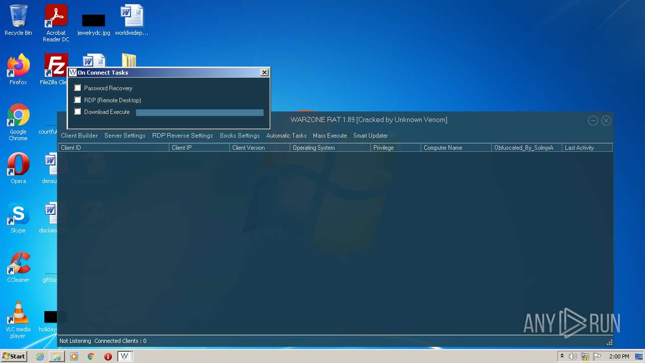Open the Mass Execute menu
Screen dimensions: 645x363
click(330, 136)
